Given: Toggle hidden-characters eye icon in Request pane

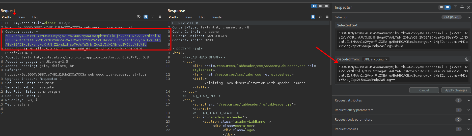Looking at the screenshot, I should [x=138, y=17].
